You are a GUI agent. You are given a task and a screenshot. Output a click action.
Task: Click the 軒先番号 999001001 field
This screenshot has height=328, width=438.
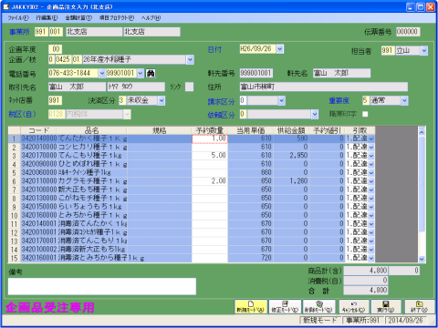tap(256, 73)
